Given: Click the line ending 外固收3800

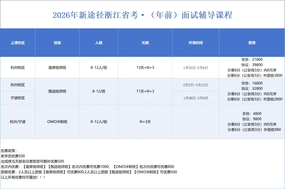Looking at the screenshot, I should [255, 76].
